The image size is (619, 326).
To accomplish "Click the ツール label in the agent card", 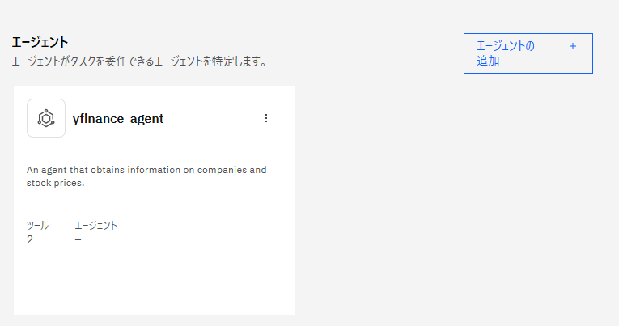I will click(37, 226).
